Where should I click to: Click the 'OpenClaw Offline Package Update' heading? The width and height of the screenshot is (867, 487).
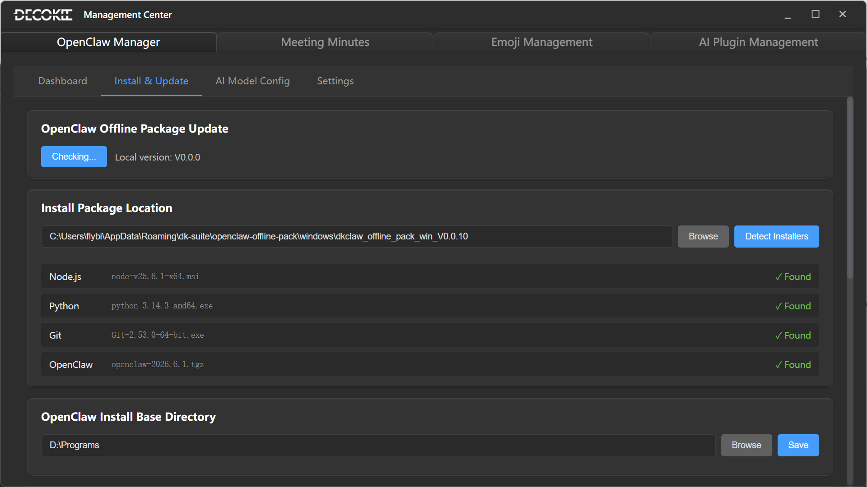pyautogui.click(x=135, y=129)
